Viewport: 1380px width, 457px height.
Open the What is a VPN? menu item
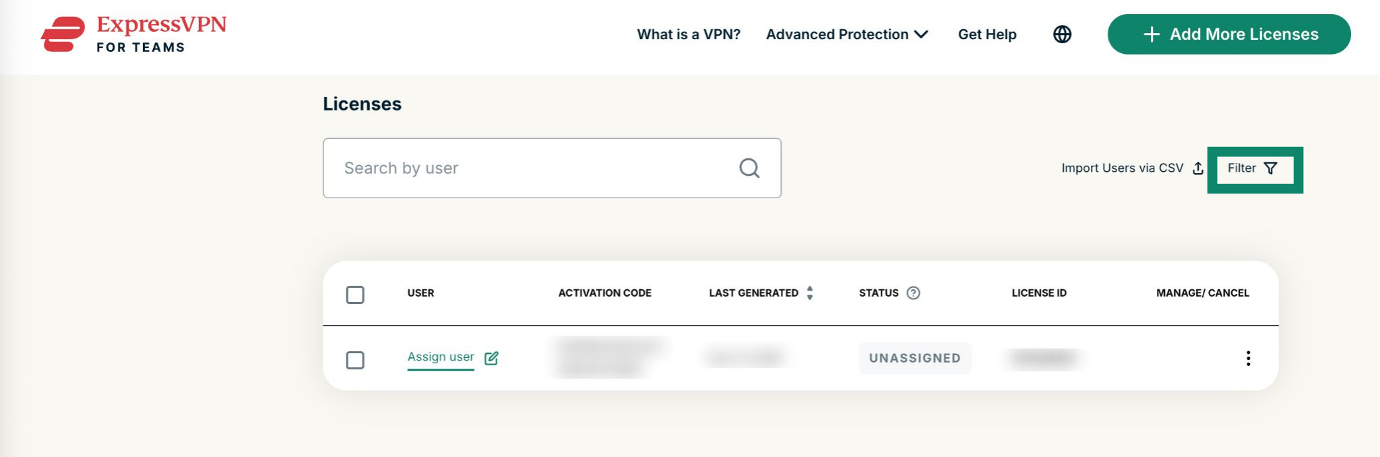click(689, 34)
